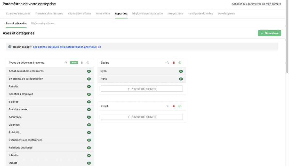The height and width of the screenshot is (166, 289).
Task: Select Évènements et conférences category
Action: 50,140
